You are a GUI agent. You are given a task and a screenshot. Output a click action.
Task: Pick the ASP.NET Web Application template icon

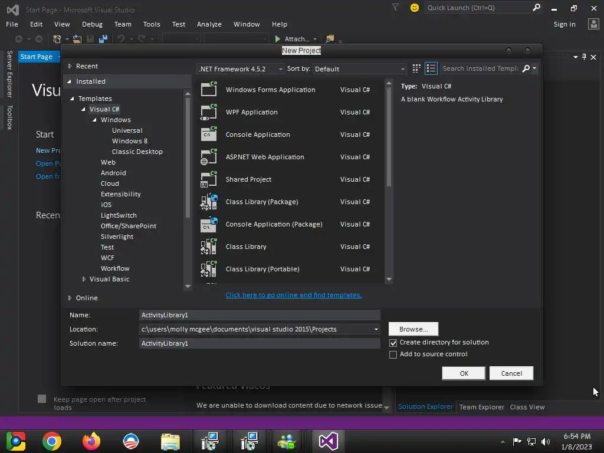[x=209, y=157]
